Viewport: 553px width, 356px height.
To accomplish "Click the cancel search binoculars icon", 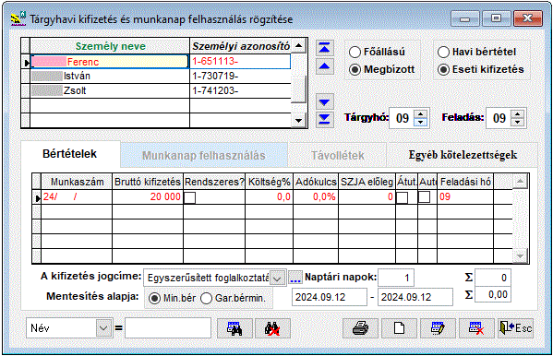I will click(272, 328).
